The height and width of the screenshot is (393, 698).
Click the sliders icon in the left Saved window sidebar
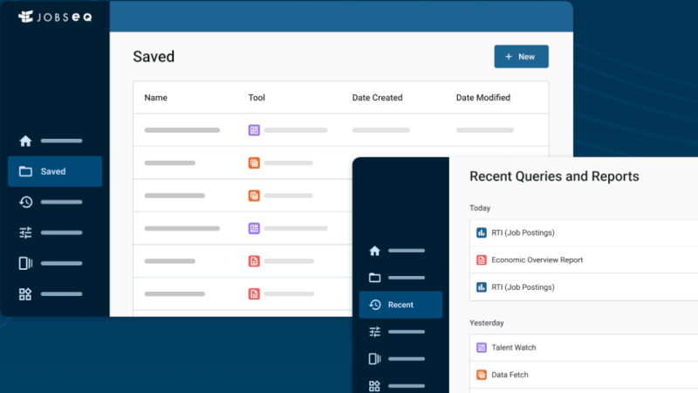pyautogui.click(x=25, y=232)
